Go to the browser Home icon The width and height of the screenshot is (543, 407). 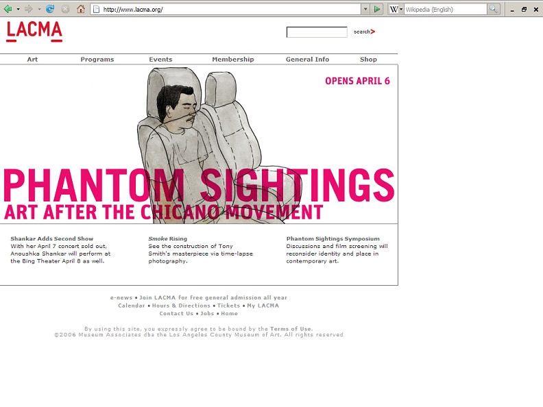tap(81, 9)
